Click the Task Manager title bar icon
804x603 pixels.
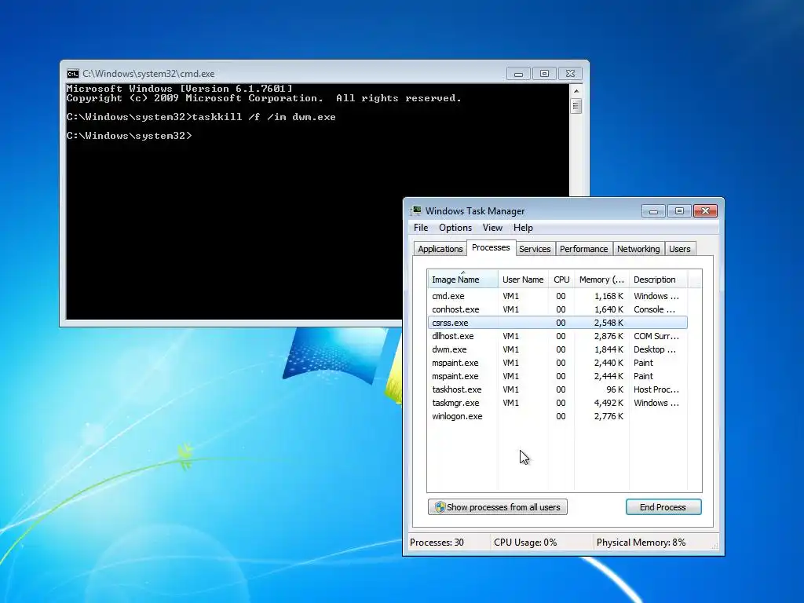[x=416, y=210]
